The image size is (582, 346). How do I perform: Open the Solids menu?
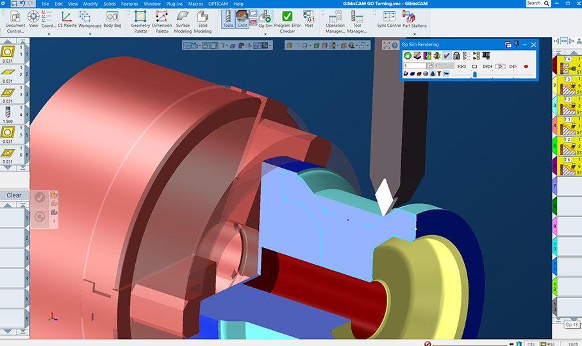(108, 4)
